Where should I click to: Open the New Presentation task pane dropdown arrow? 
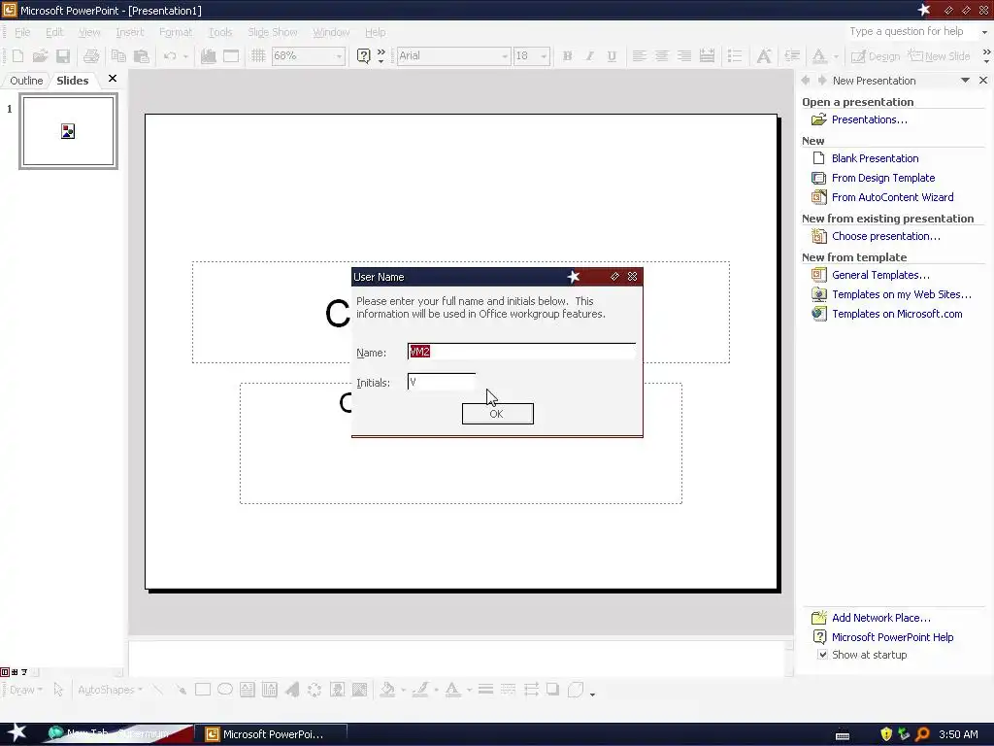(965, 81)
